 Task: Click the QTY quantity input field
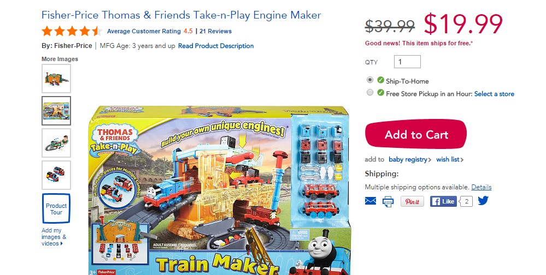(407, 62)
